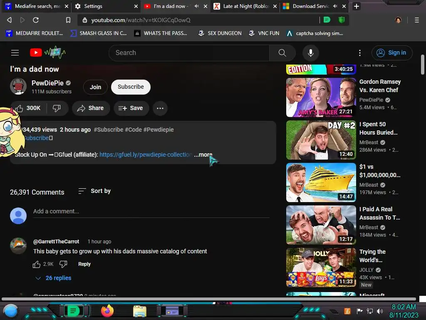Go back with the browser back arrow
The width and height of the screenshot is (426, 320).
click(x=9, y=20)
